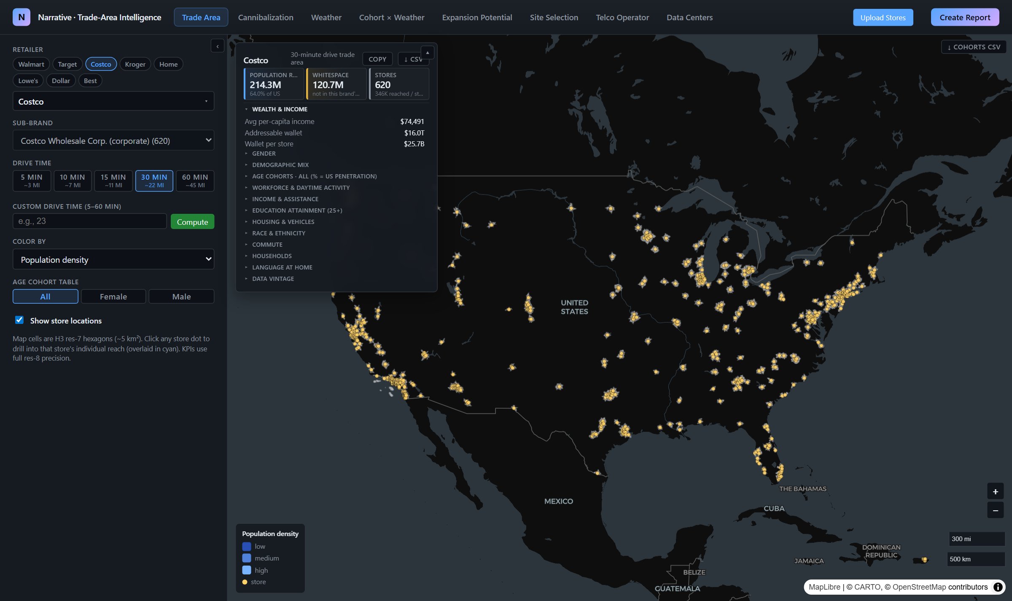Switch age cohort table to All
The width and height of the screenshot is (1012, 601).
point(46,296)
